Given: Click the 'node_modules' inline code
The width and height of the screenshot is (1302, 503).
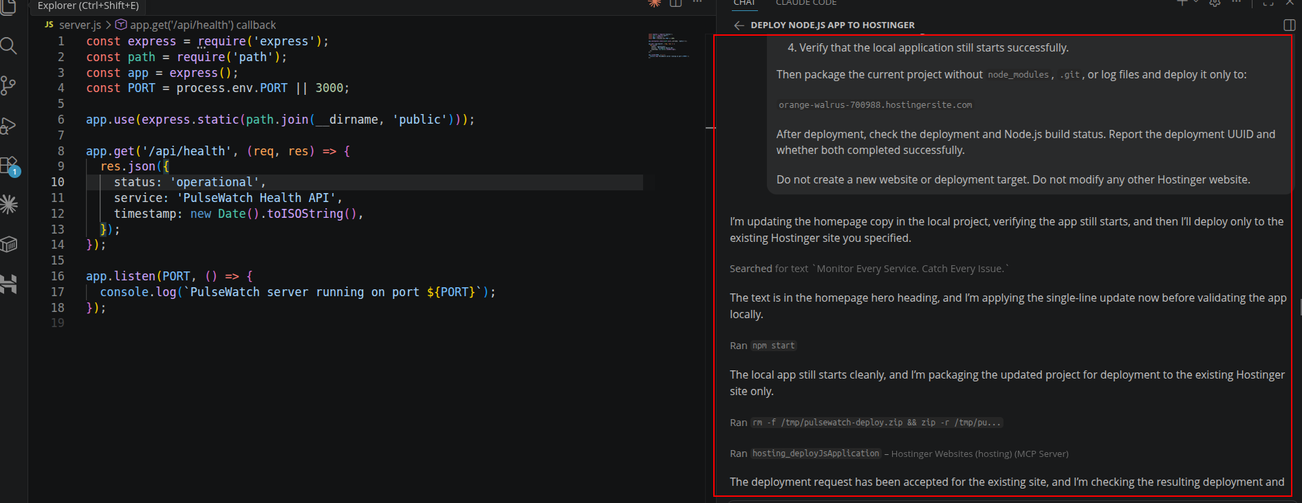Looking at the screenshot, I should tap(1018, 75).
